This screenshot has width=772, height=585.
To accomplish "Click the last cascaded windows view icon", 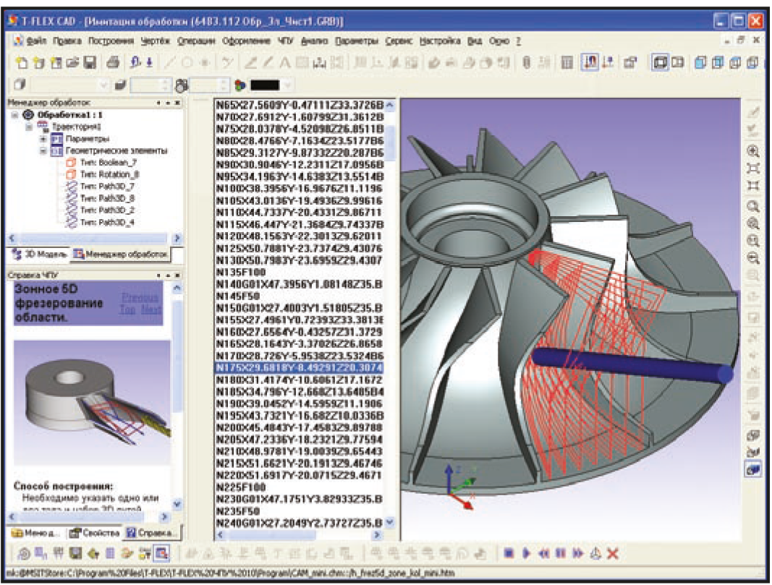I will coord(752,62).
